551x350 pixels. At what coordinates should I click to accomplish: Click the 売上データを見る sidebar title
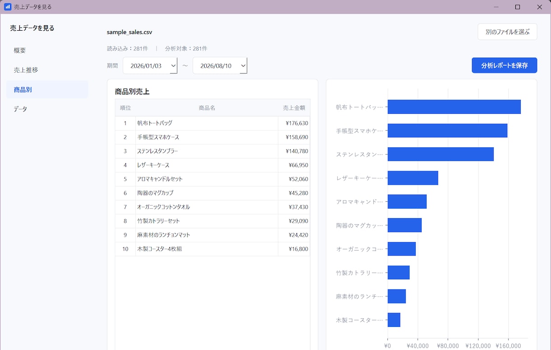(x=32, y=28)
